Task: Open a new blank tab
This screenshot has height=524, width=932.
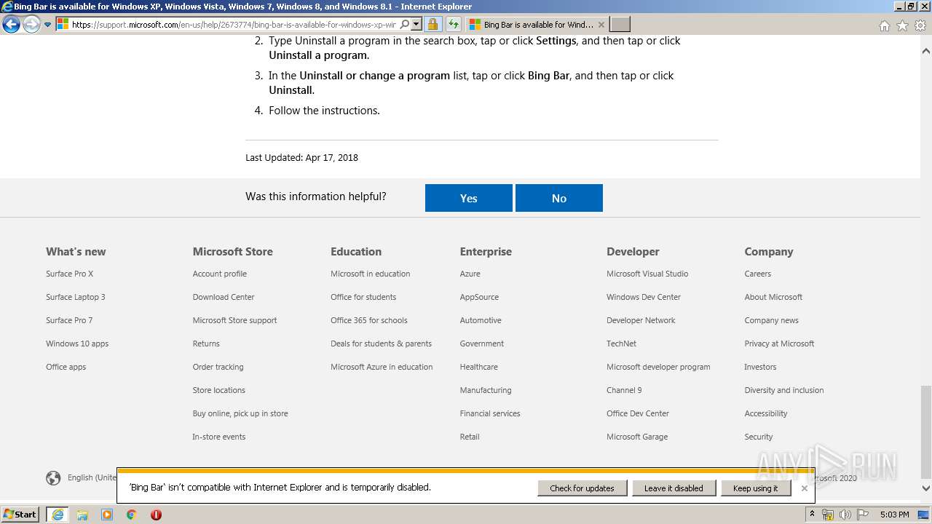Action: pyautogui.click(x=620, y=25)
